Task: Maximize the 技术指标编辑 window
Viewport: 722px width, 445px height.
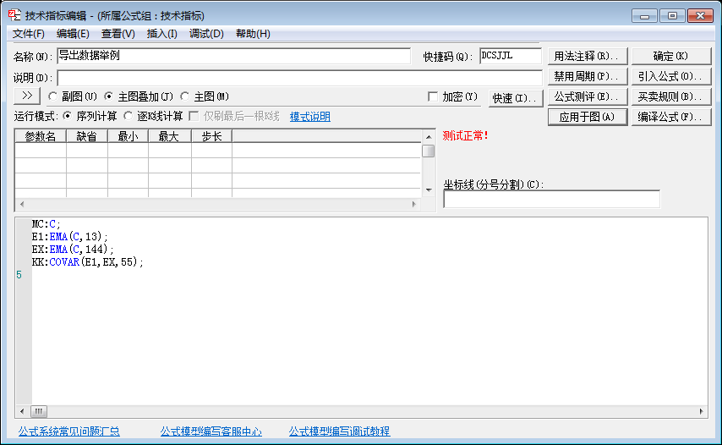Action: tap(672, 16)
